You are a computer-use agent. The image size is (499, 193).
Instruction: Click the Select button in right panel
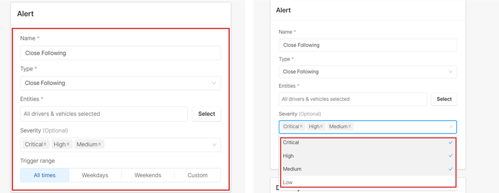pos(444,99)
